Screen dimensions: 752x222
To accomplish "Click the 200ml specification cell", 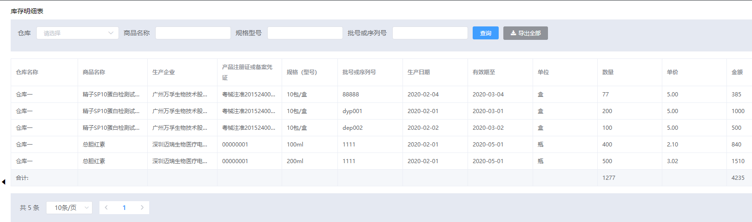I will pyautogui.click(x=295, y=161).
